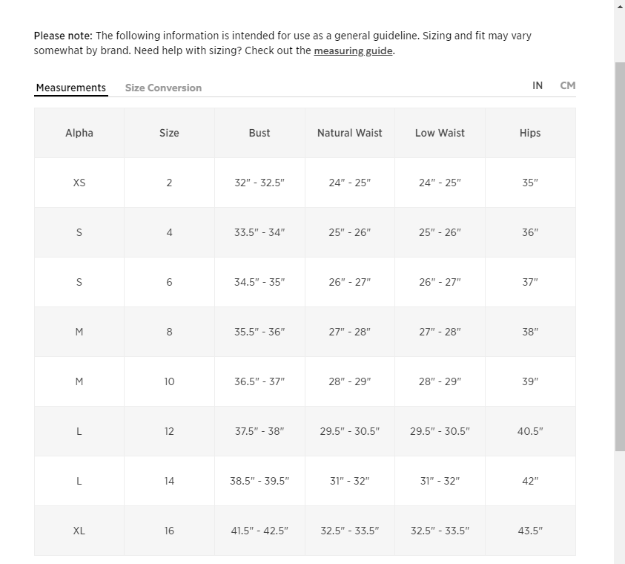Click the Hips column header
The height and width of the screenshot is (564, 625).
pyautogui.click(x=530, y=133)
